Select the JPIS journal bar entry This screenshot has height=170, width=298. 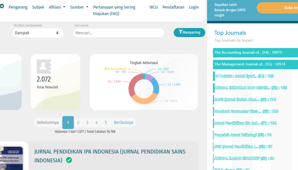[x=244, y=147]
